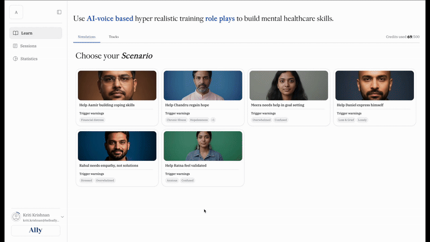The width and height of the screenshot is (430, 242).
Task: Expand the user account chevron menu
Action: pyautogui.click(x=62, y=217)
